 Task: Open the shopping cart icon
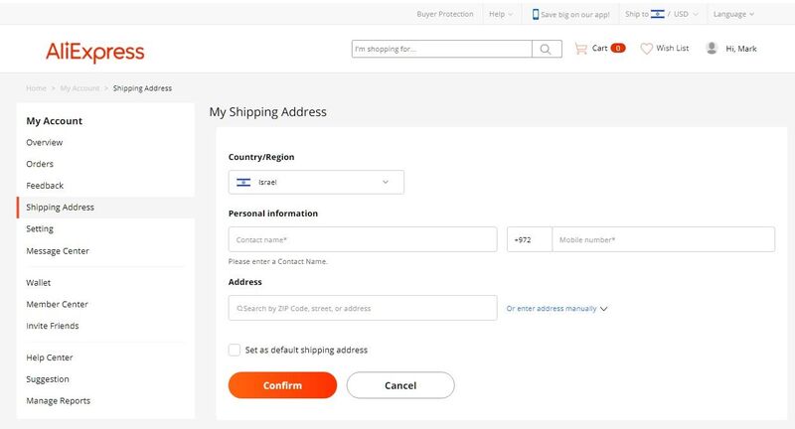click(580, 49)
